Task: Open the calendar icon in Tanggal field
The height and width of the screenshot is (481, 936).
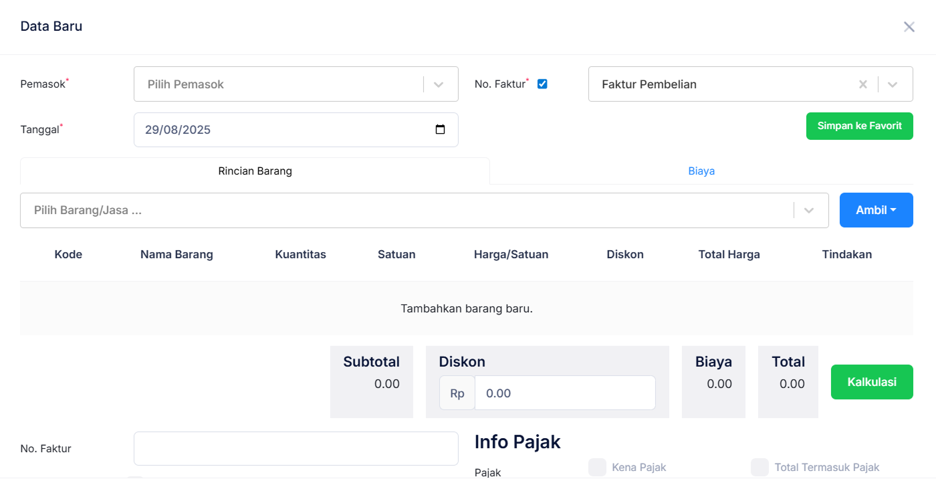Action: click(x=441, y=130)
